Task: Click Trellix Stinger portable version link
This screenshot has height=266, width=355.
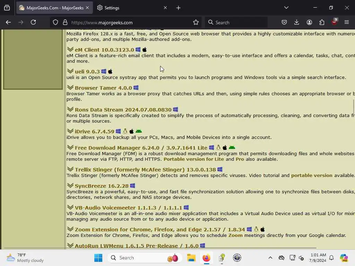Action: [x=312, y=175]
